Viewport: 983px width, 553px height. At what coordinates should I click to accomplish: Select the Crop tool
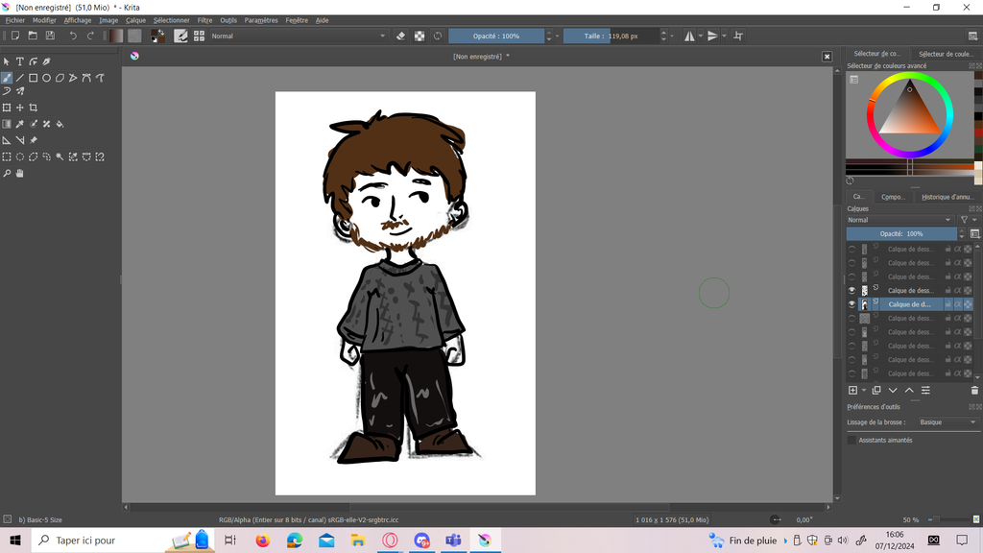point(34,108)
